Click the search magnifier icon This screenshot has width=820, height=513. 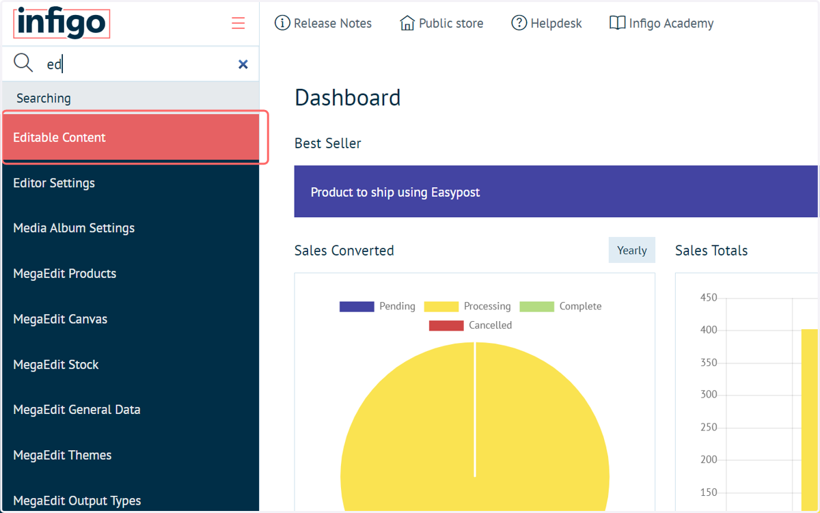point(23,64)
